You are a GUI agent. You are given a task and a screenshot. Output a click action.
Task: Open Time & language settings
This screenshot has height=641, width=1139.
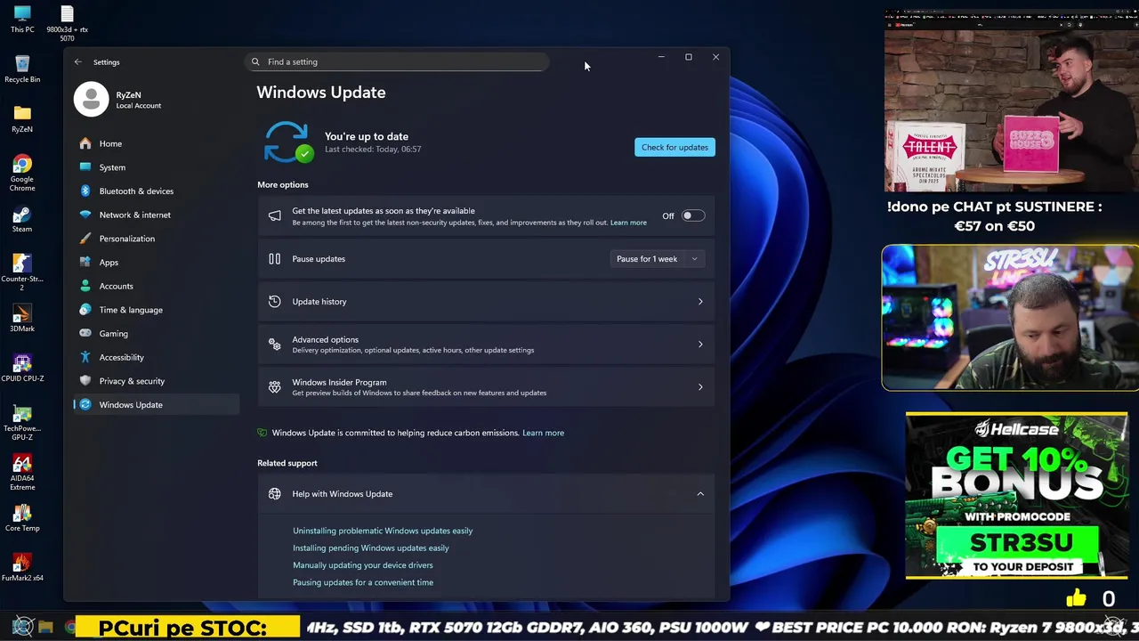tap(157, 310)
